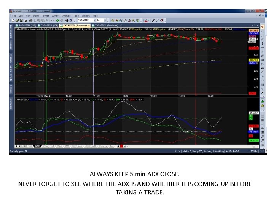Screen dimensions: 274x205
Task: Click the green zoom-in icon in the right toolbar
Action: coord(262,101)
